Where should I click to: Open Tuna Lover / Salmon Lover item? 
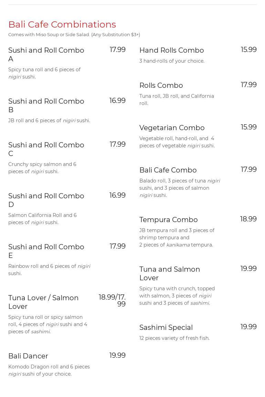pyautogui.click(x=43, y=302)
